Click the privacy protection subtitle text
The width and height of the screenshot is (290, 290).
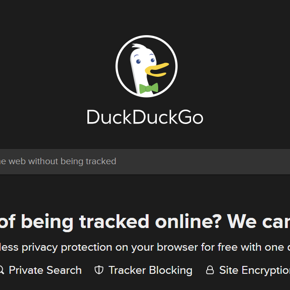[145, 247]
